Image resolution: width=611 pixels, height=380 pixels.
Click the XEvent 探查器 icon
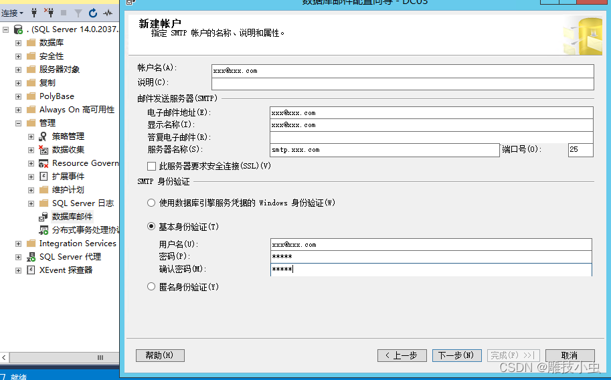tap(31, 270)
